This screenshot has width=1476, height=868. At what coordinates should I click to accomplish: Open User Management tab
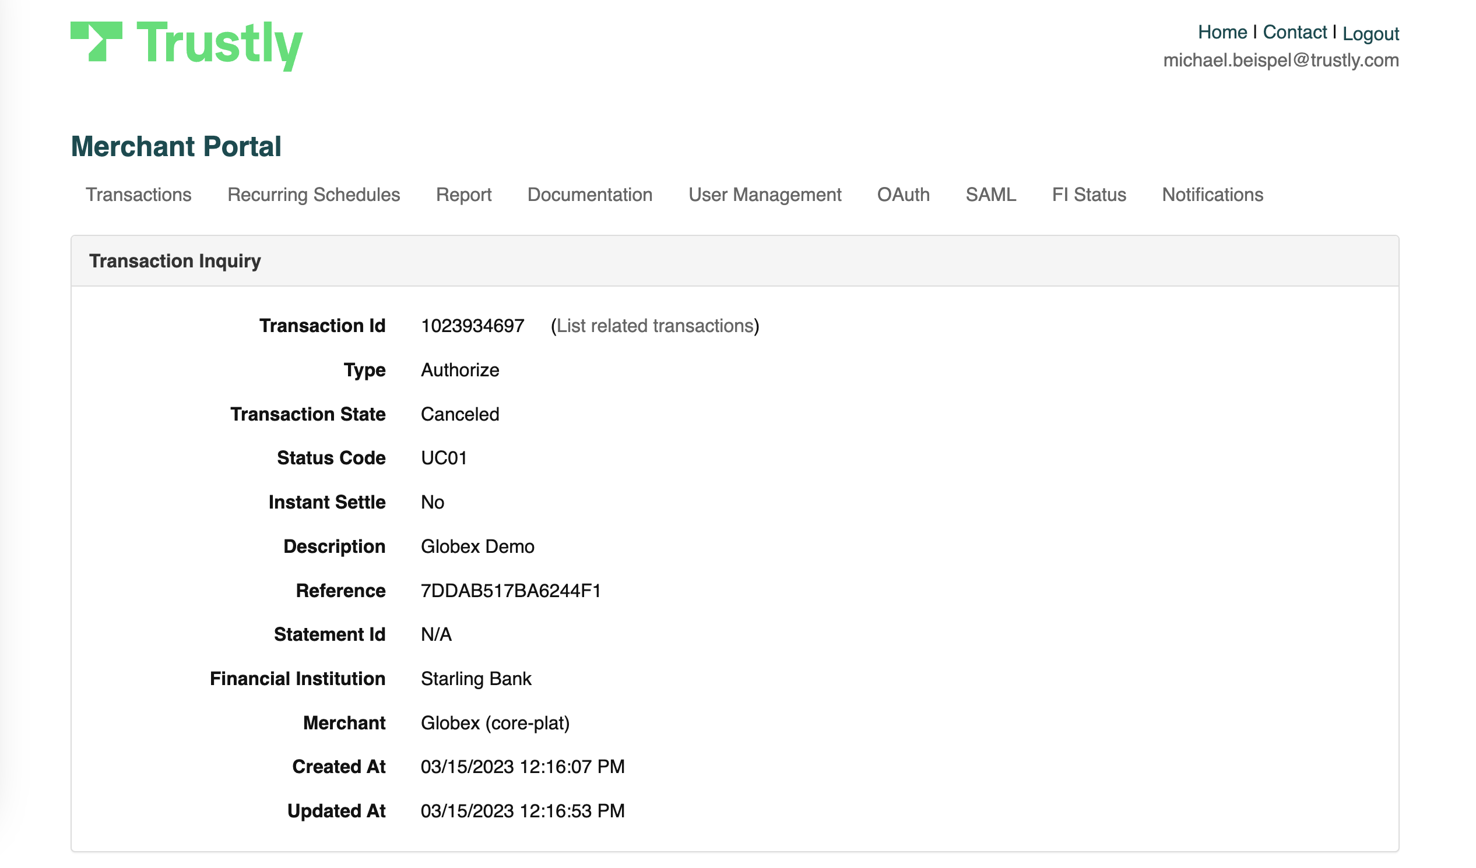tap(764, 195)
